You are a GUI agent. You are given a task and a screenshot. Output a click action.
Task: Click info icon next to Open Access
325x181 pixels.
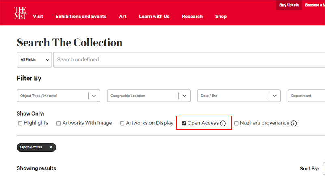click(x=223, y=123)
